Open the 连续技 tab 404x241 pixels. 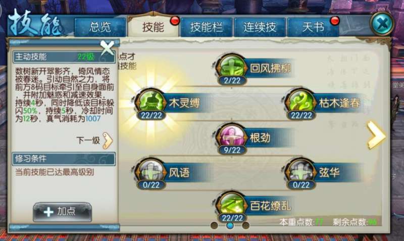(x=260, y=27)
